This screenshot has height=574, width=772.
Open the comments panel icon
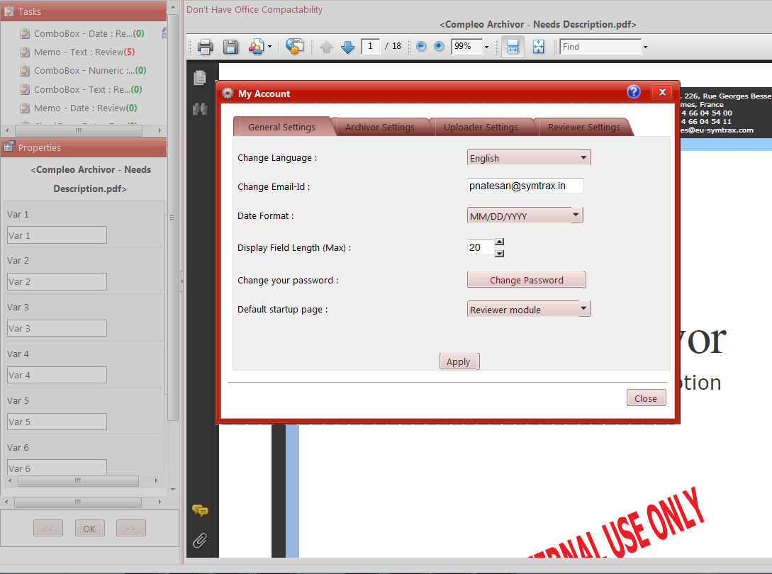click(200, 510)
